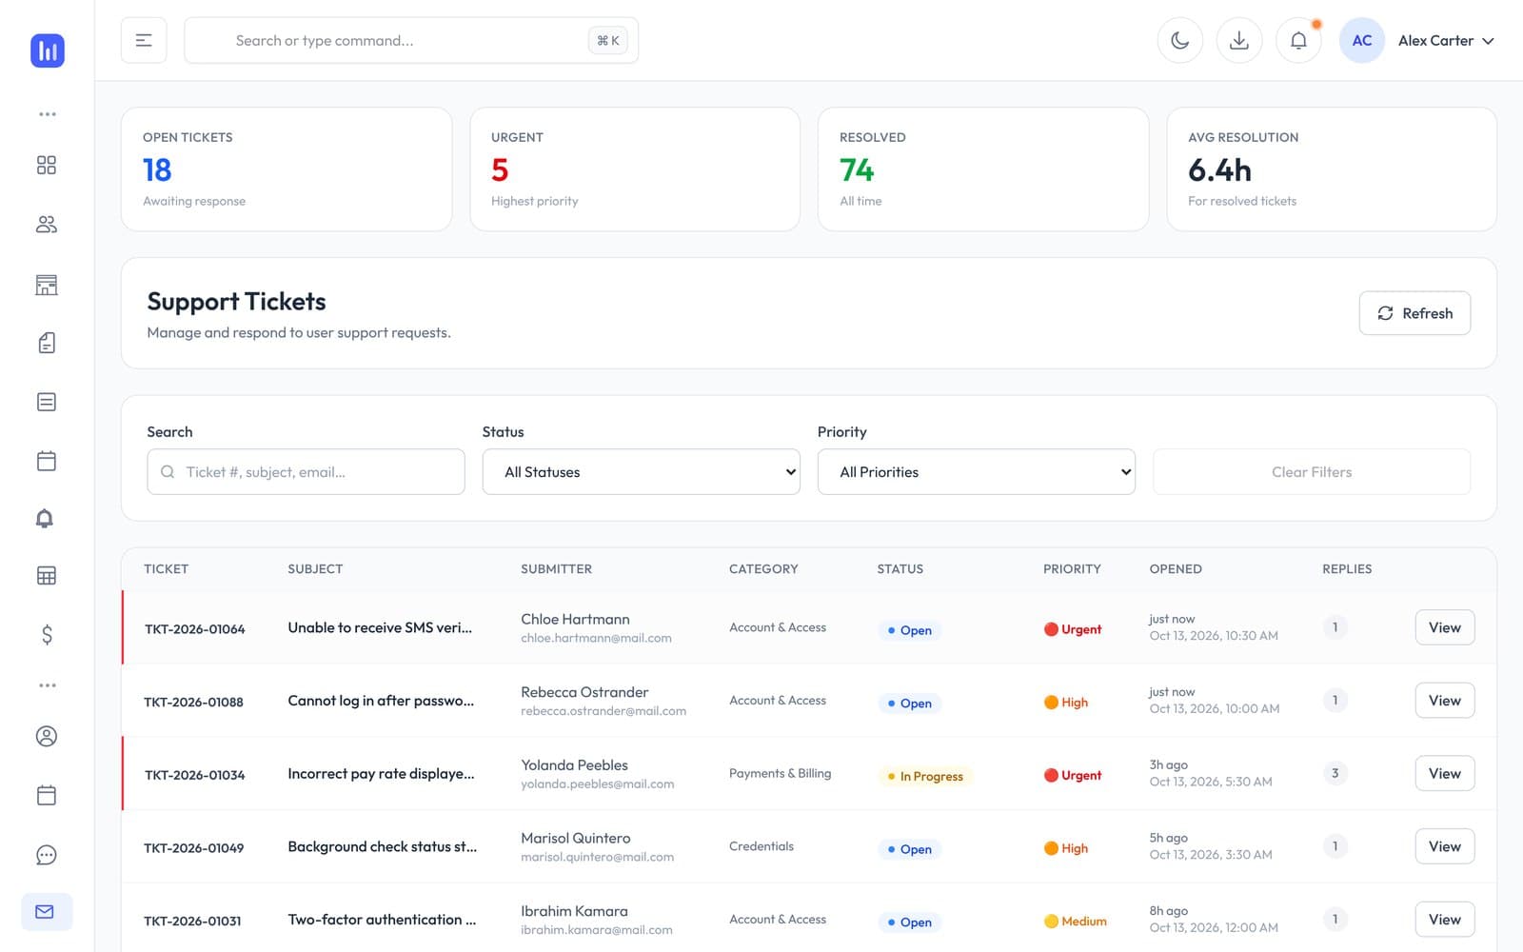Image resolution: width=1523 pixels, height=952 pixels.
Task: View ticket TKT-2026-01064
Action: (1445, 627)
